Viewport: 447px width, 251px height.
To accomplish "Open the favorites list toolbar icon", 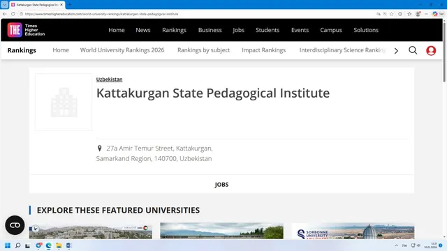I will pos(409,14).
